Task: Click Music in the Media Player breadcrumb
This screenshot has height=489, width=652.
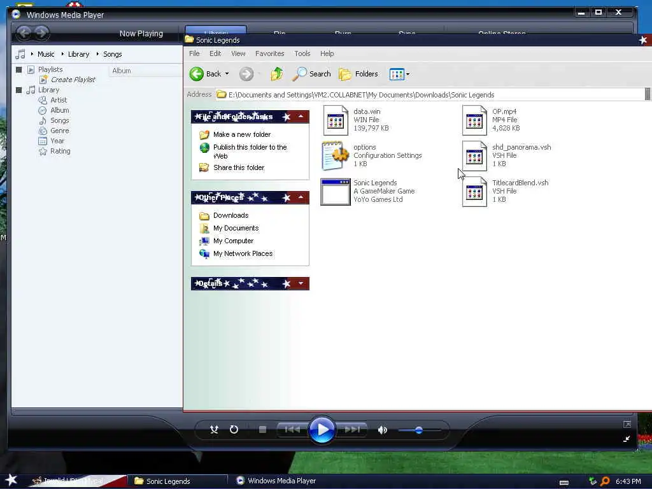Action: 46,54
